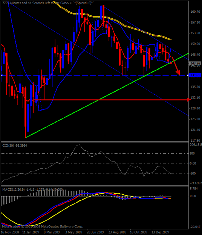Click the MACD scale value 5.784
The height and width of the screenshot is (235, 202).
pos(194,188)
